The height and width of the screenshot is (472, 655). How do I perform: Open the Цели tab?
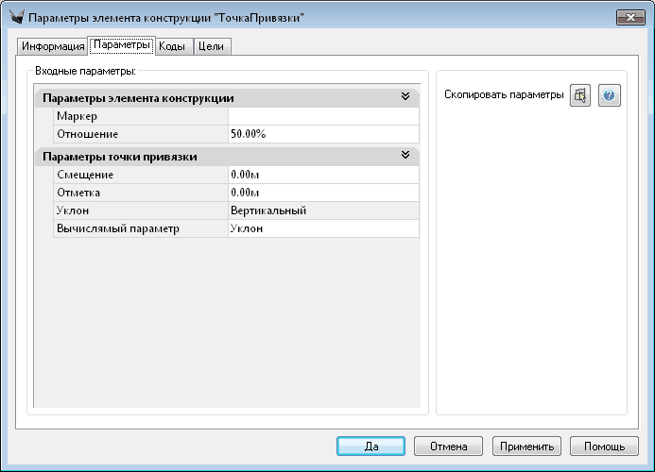(211, 46)
